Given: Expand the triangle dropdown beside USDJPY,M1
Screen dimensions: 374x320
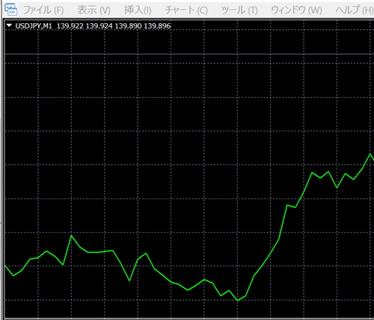Looking at the screenshot, I should point(9,25).
